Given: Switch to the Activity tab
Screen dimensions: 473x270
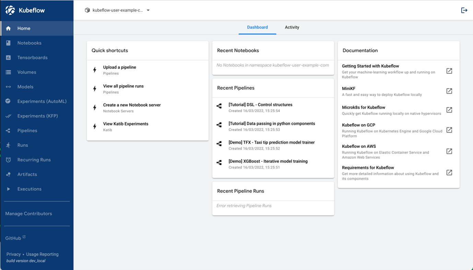Looking at the screenshot, I should pyautogui.click(x=292, y=27).
